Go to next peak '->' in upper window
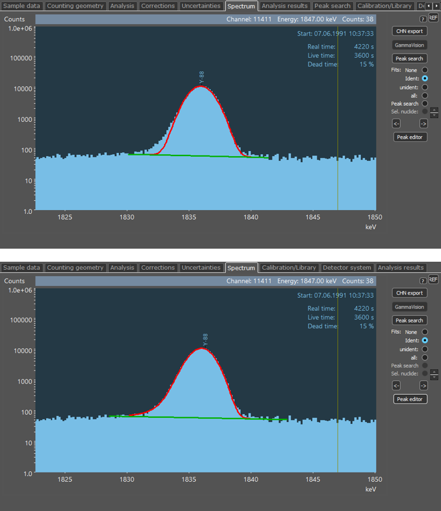The image size is (441, 511). point(423,123)
